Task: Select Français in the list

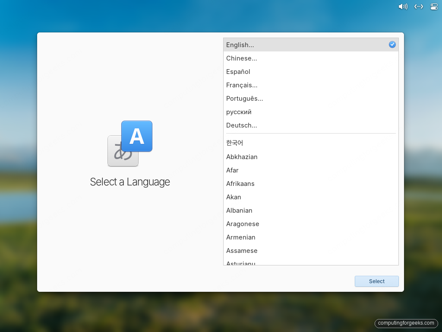Action: click(x=311, y=85)
